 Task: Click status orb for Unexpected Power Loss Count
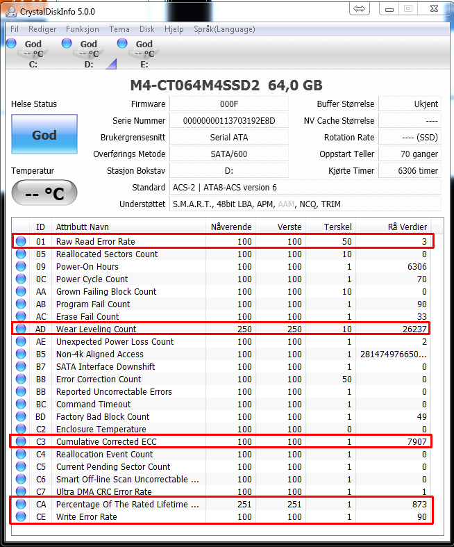tap(21, 341)
